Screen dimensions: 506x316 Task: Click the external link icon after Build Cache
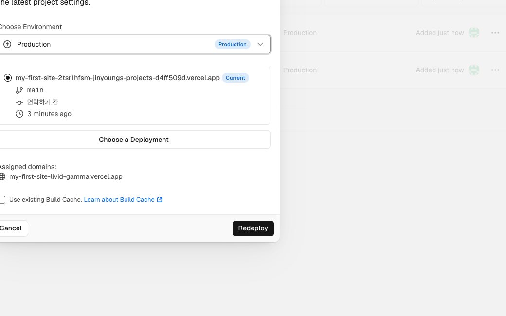click(160, 200)
